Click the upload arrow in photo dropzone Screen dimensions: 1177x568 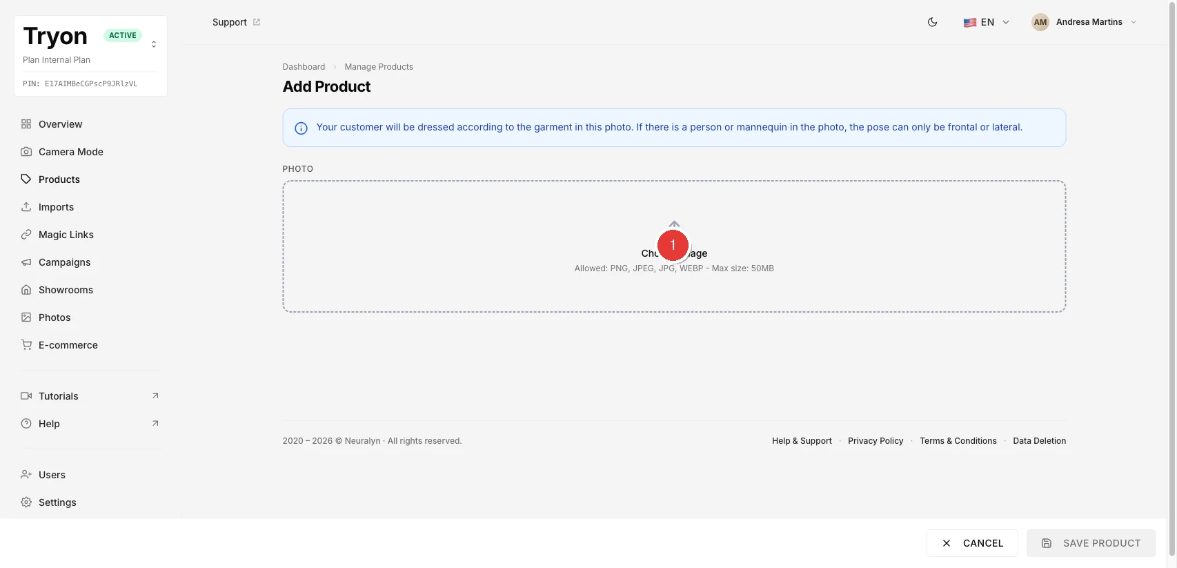[x=674, y=224]
